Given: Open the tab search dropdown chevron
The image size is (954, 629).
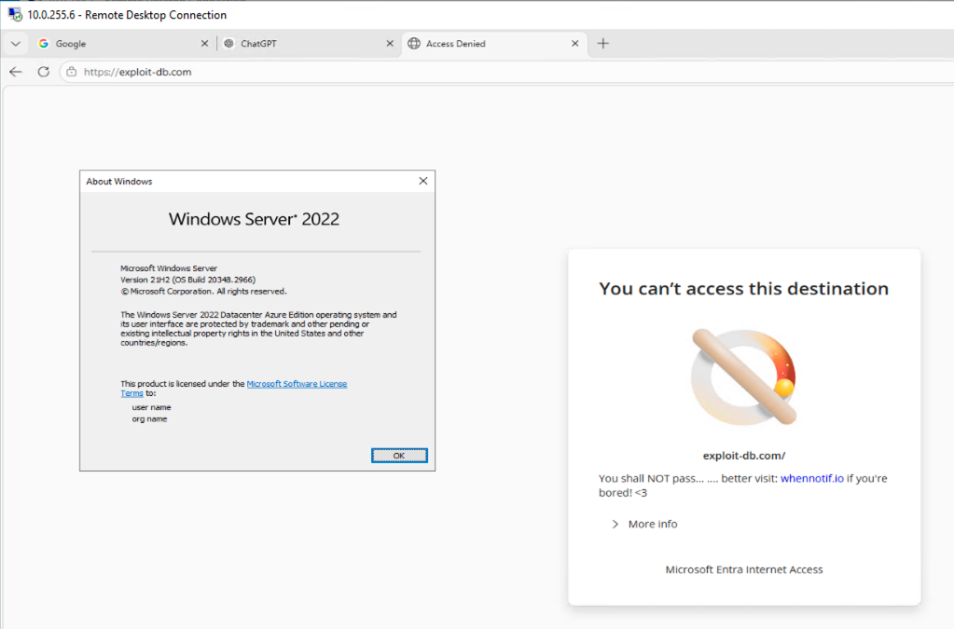Looking at the screenshot, I should click(15, 43).
